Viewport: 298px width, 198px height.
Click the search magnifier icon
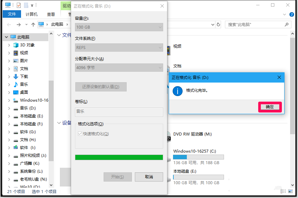click(286, 25)
